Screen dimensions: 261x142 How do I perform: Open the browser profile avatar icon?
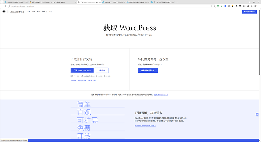click(x=255, y=6)
